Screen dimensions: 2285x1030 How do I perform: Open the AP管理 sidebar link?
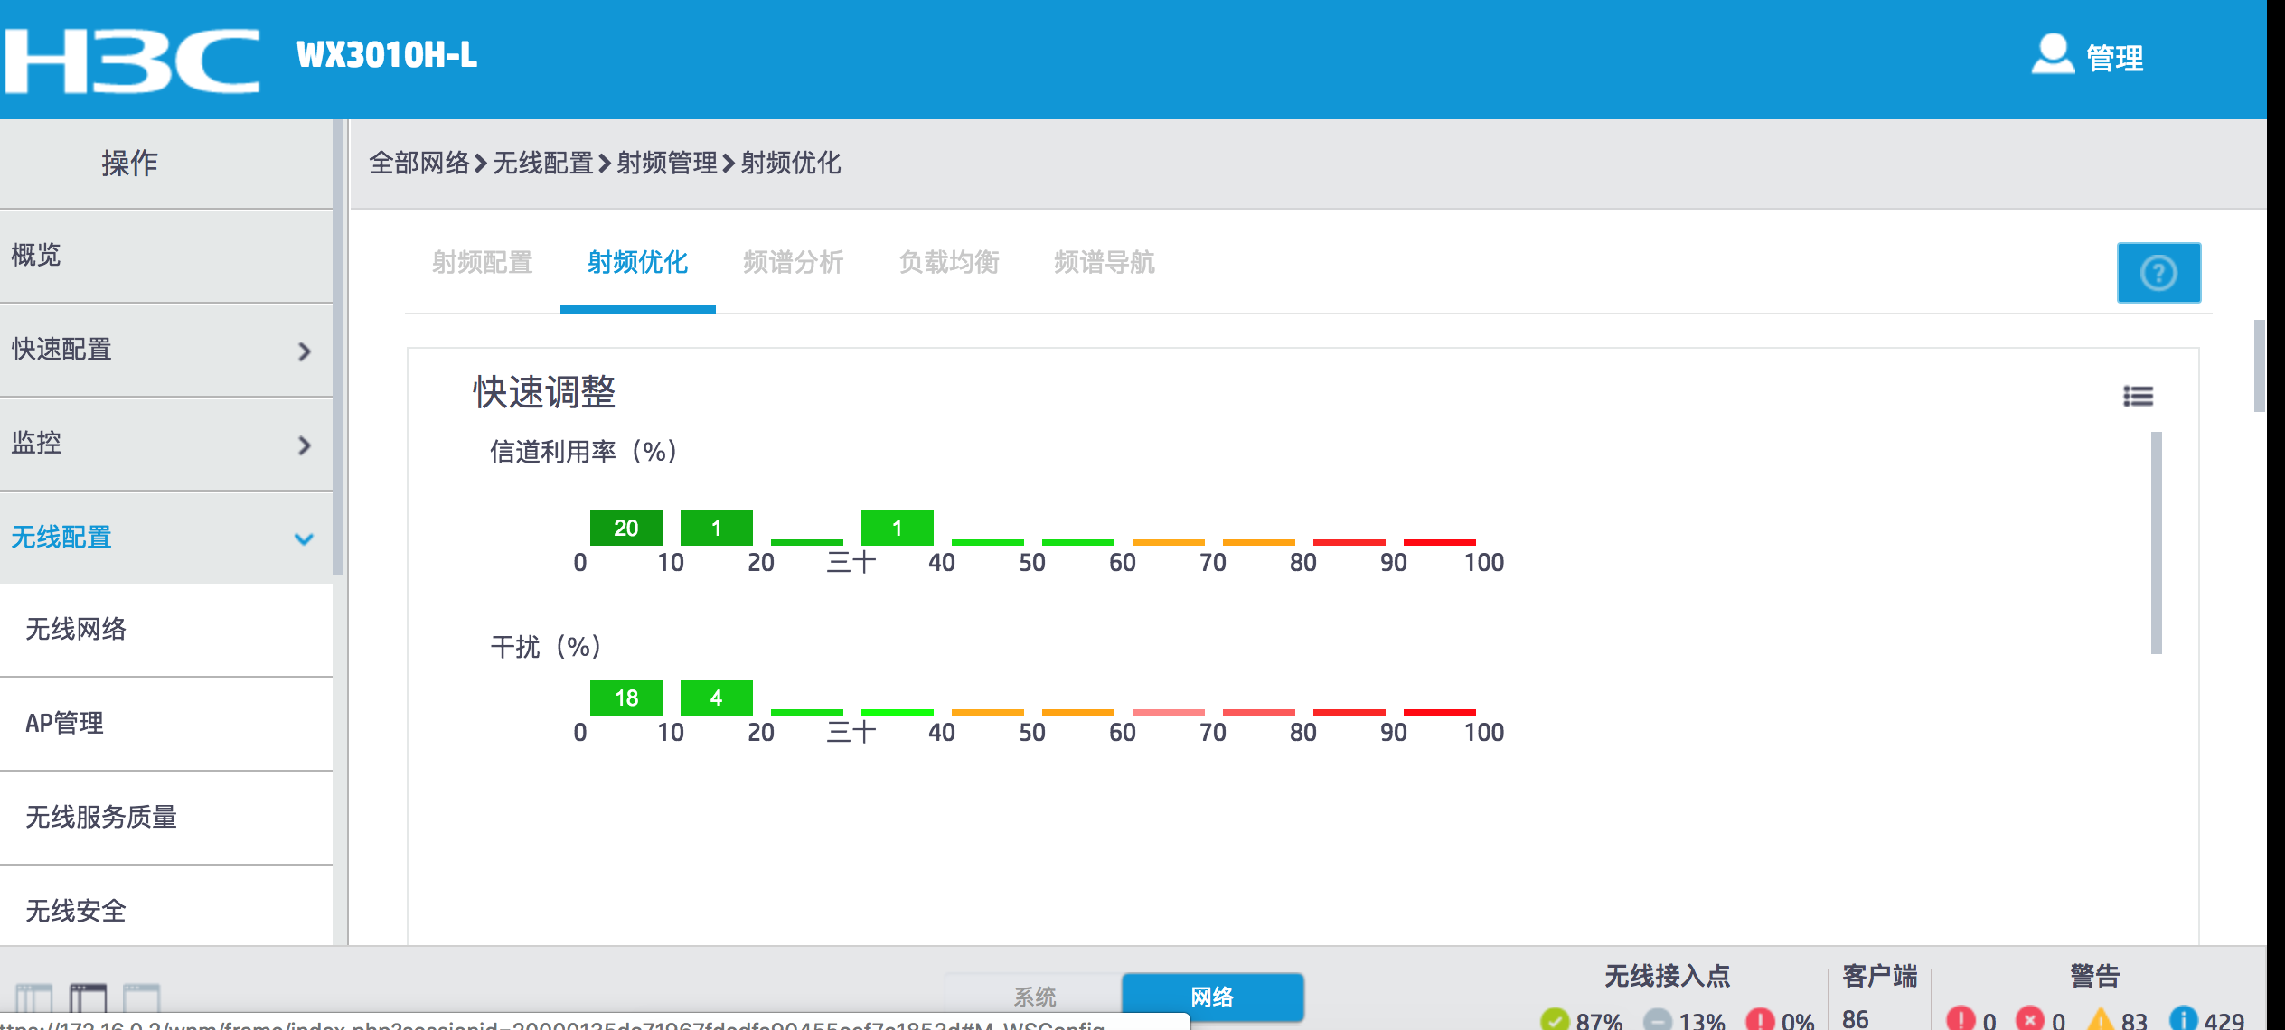[x=65, y=724]
